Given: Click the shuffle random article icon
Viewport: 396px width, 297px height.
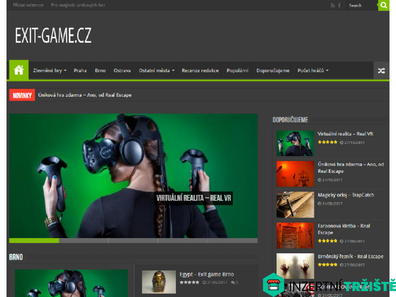Looking at the screenshot, I should coord(381,71).
